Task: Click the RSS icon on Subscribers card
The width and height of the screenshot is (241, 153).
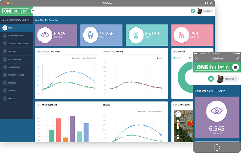Action: (181, 35)
